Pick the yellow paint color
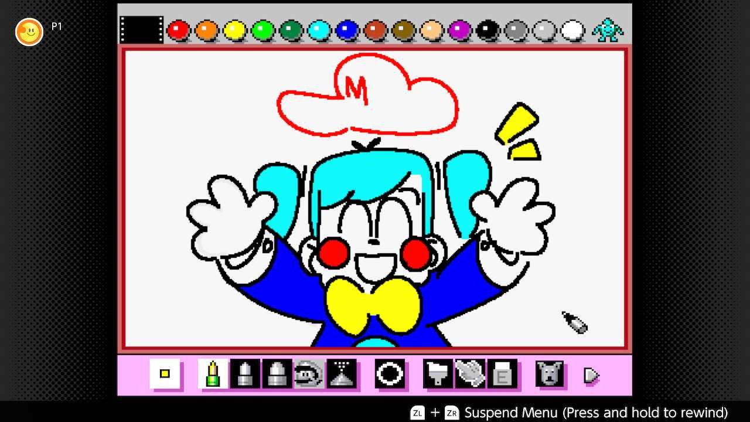The width and height of the screenshot is (750, 422). point(235,30)
